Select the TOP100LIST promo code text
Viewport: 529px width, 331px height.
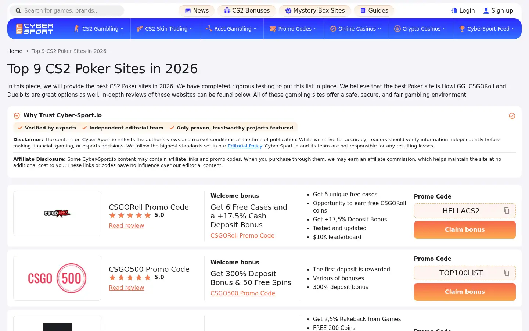[461, 273]
